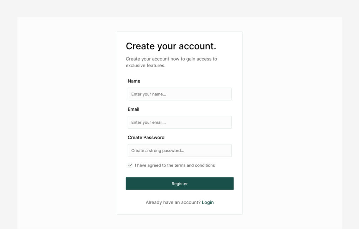Click the "Create Password" field label
Image resolution: width=359 pixels, height=229 pixels.
[146, 138]
